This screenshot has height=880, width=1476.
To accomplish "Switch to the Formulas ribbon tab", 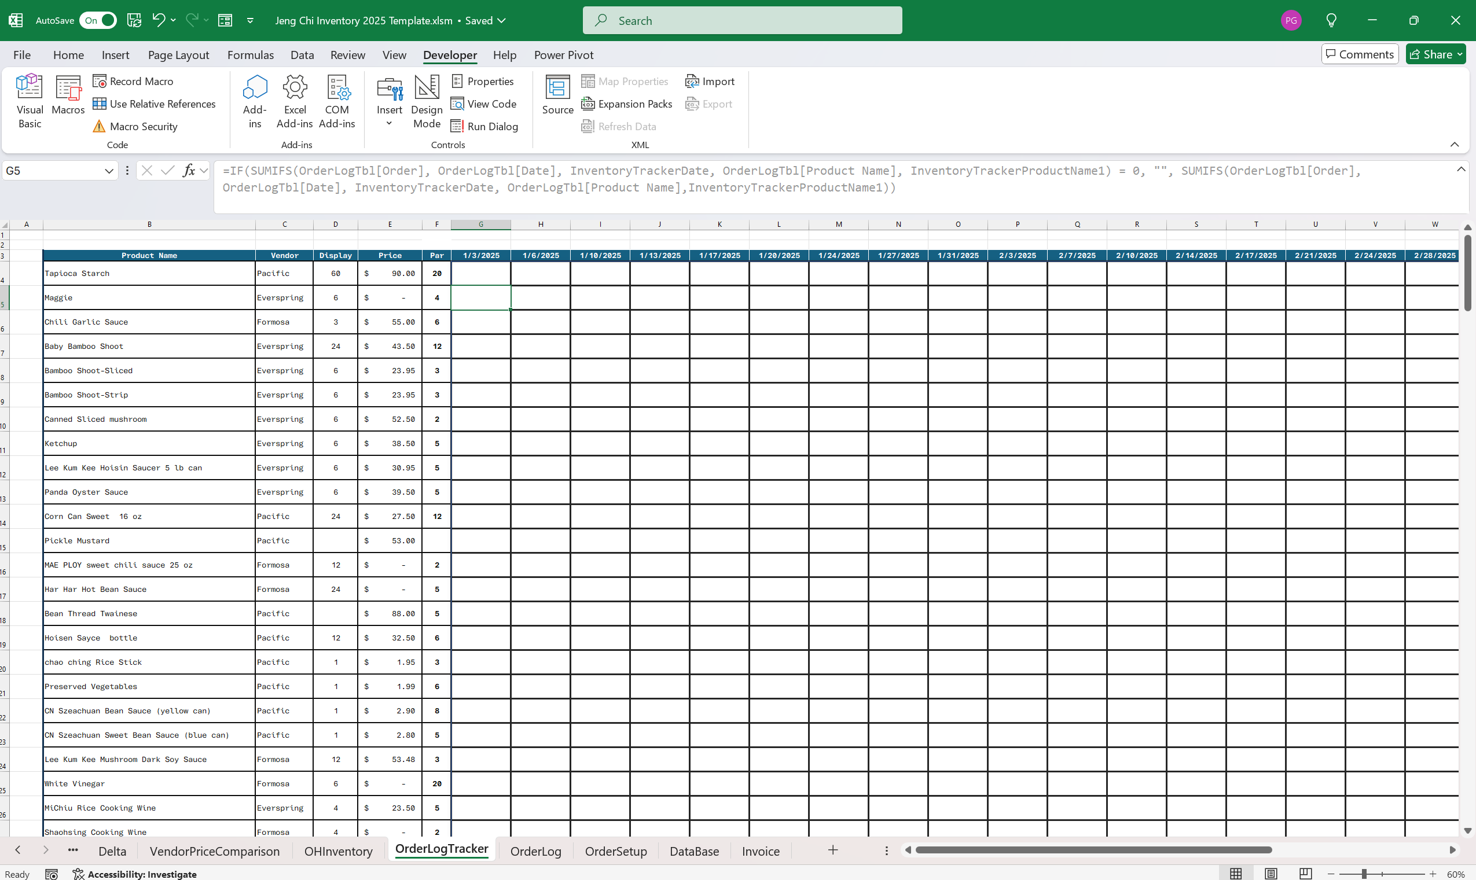I will [251, 54].
